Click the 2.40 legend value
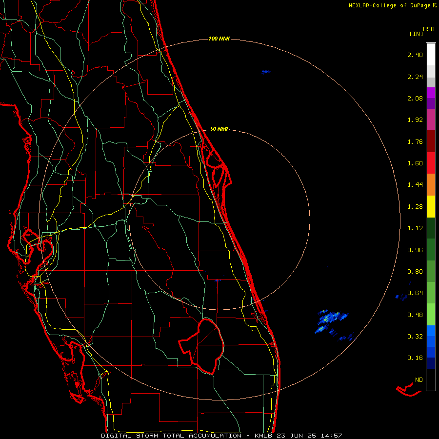Screen dimensions: 439x439 pyautogui.click(x=415, y=55)
